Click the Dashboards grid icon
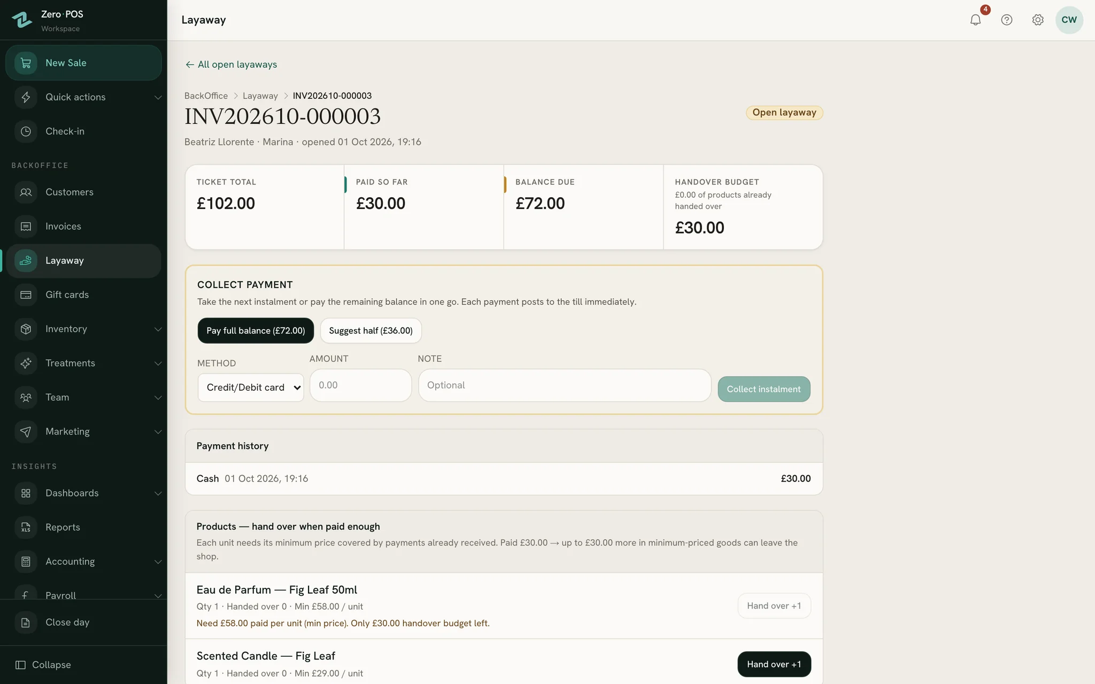 coord(26,493)
